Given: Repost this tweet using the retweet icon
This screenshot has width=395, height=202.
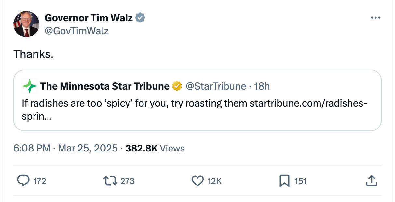Looking at the screenshot, I should pos(110,181).
